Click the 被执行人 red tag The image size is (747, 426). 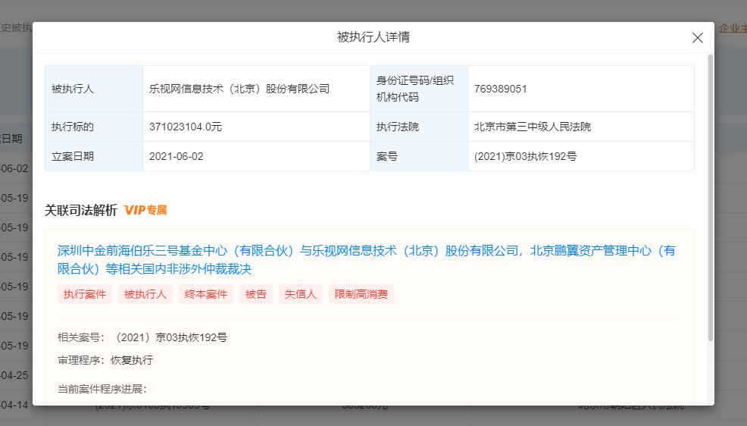[145, 294]
